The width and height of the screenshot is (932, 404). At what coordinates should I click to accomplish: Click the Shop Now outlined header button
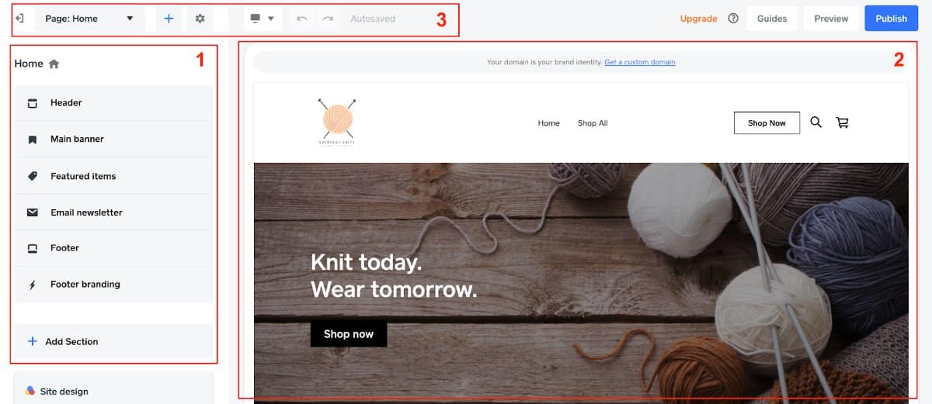[x=767, y=123]
